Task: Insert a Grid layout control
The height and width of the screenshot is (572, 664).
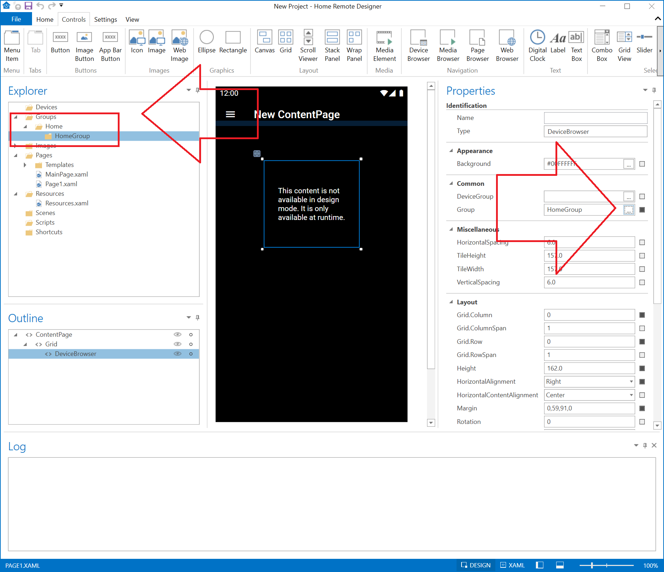Action: coord(286,42)
